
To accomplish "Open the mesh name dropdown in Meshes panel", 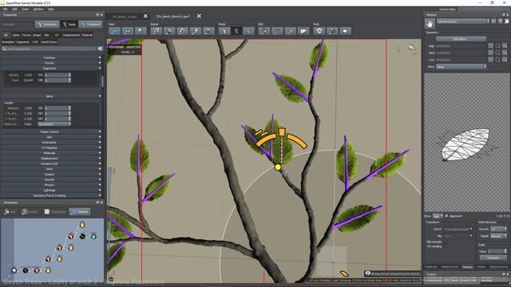I will point(463,22).
